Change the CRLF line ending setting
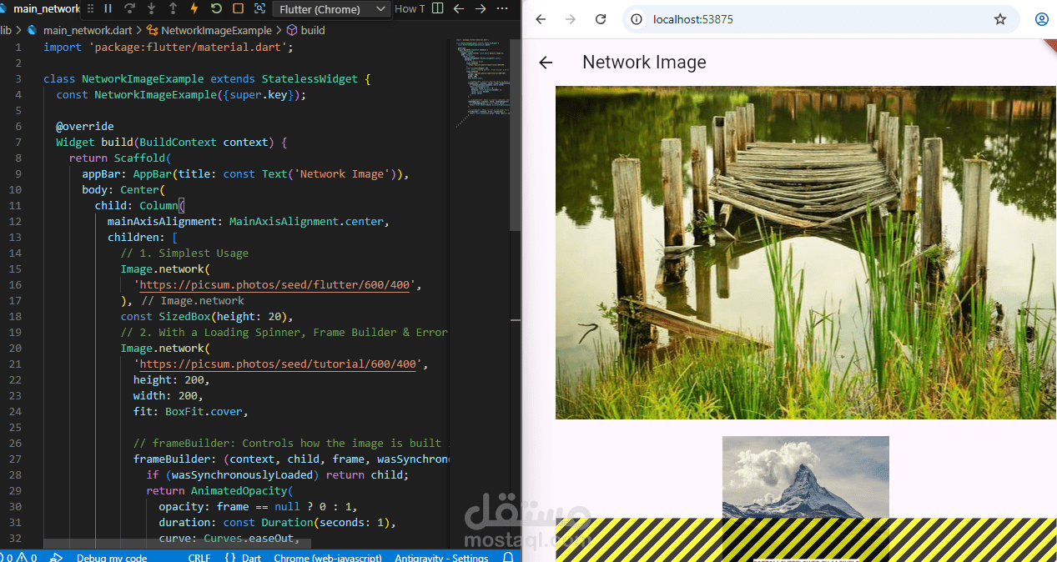 [x=199, y=557]
